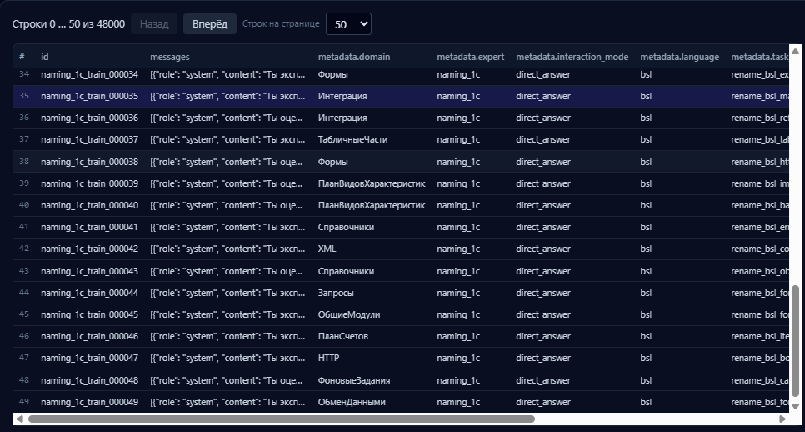The height and width of the screenshot is (432, 805).
Task: Click the horizontal scrollbar thumb
Action: pos(282,419)
